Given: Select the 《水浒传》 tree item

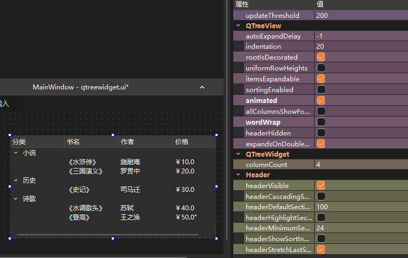Looking at the screenshot, I should click(82, 162).
